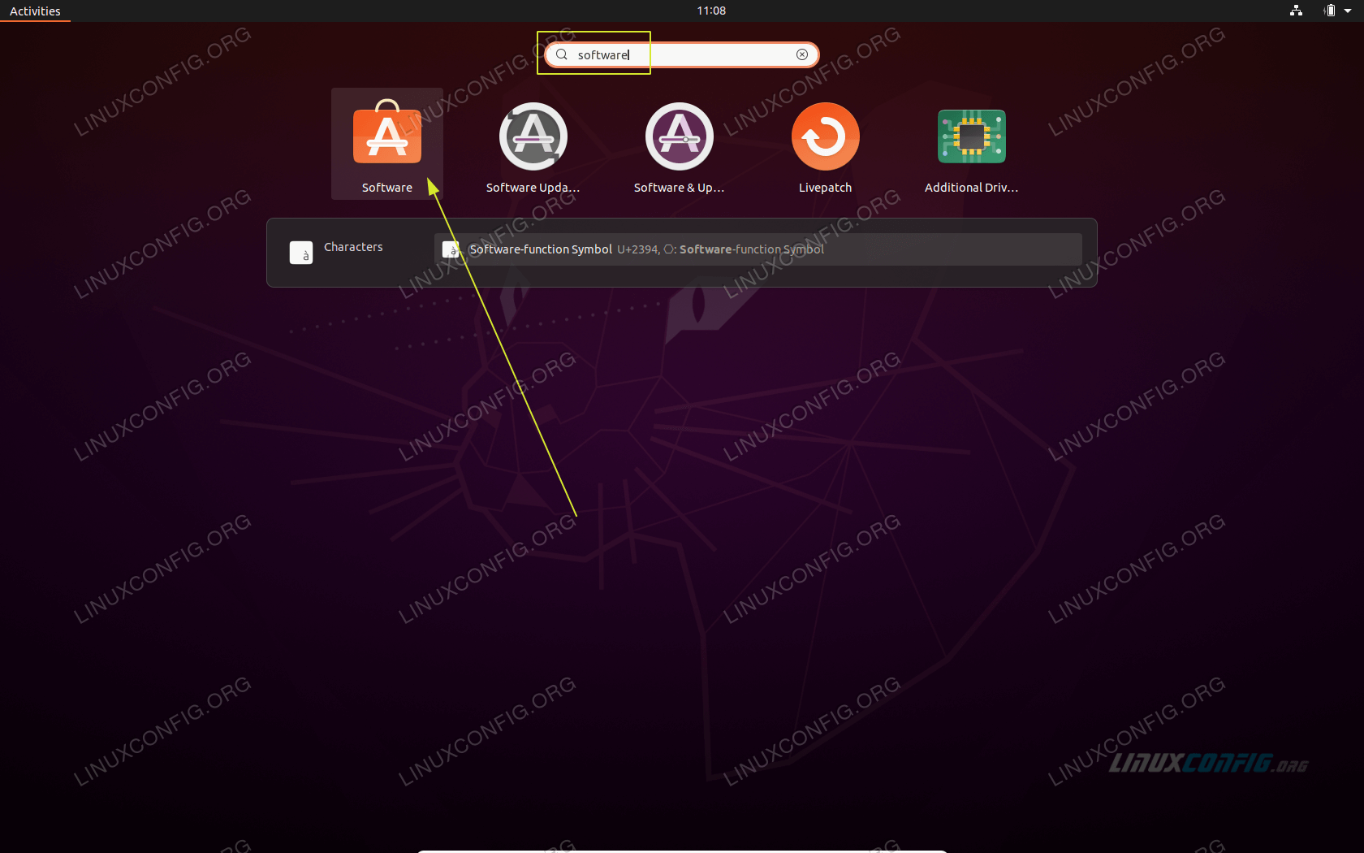Select the Software-function Symbol character result

(758, 249)
